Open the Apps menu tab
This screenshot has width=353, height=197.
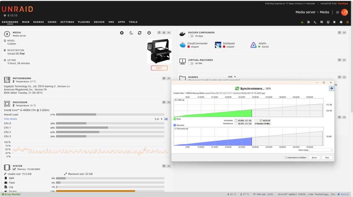tap(121, 22)
